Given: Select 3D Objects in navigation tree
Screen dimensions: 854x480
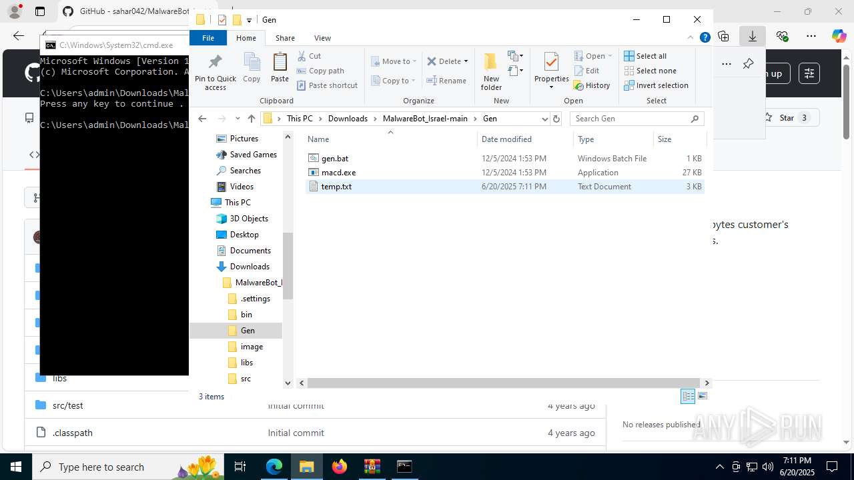Looking at the screenshot, I should pyautogui.click(x=249, y=219).
